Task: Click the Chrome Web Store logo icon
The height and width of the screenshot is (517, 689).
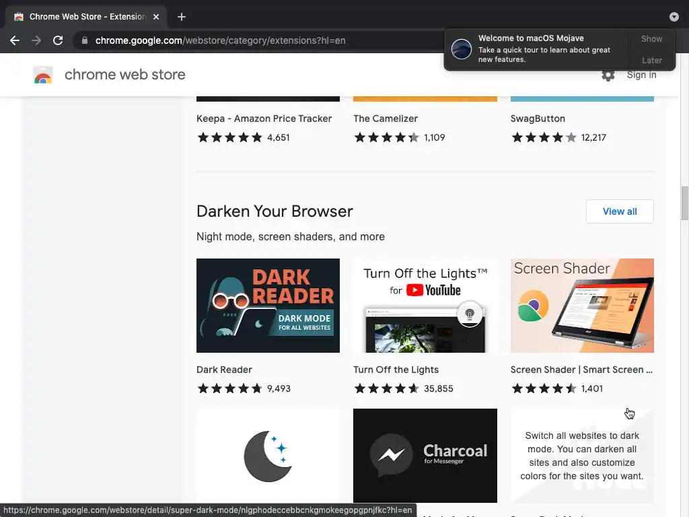Action: point(43,75)
